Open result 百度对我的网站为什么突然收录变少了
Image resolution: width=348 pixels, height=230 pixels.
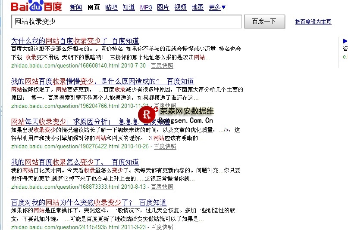click(88, 202)
